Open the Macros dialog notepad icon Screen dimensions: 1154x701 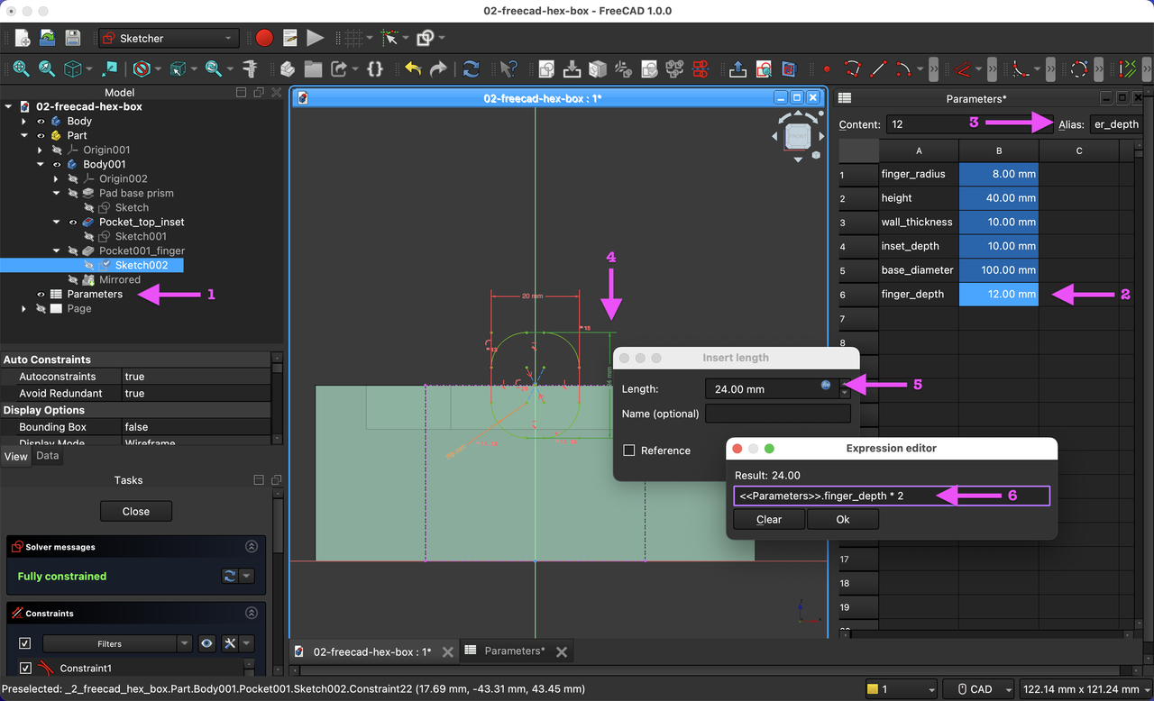[x=289, y=39]
